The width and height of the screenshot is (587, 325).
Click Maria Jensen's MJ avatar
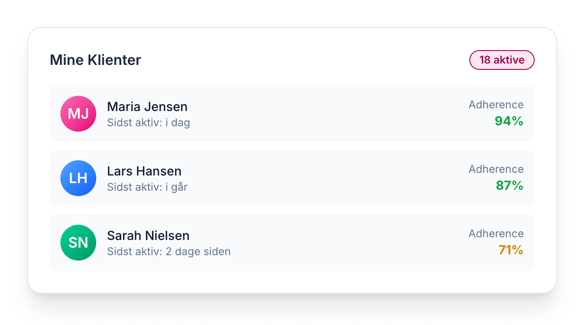(x=78, y=114)
